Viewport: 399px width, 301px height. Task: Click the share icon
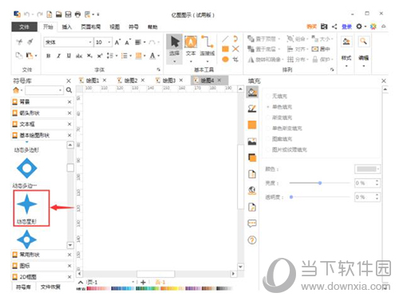tap(334, 26)
